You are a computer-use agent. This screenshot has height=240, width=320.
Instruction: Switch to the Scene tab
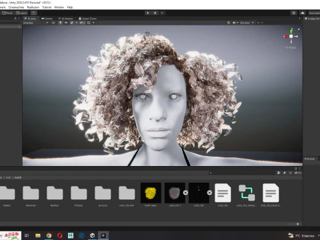30,19
